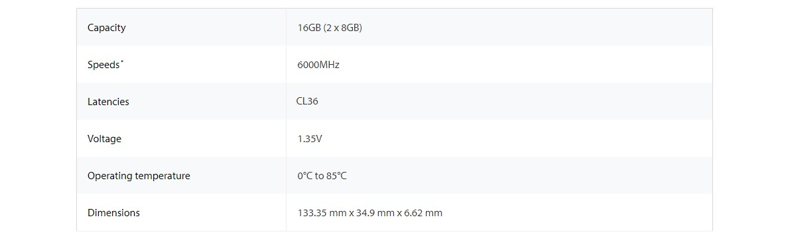Click the 133.35 mm length figure
This screenshot has height=242, width=786.
pyautogui.click(x=322, y=213)
